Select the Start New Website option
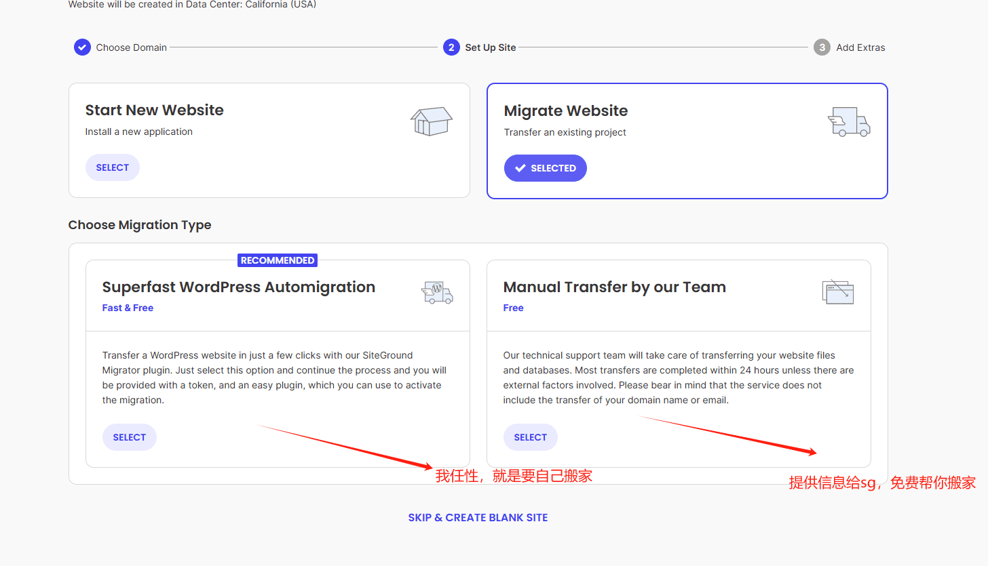The image size is (988, 566). 113,167
